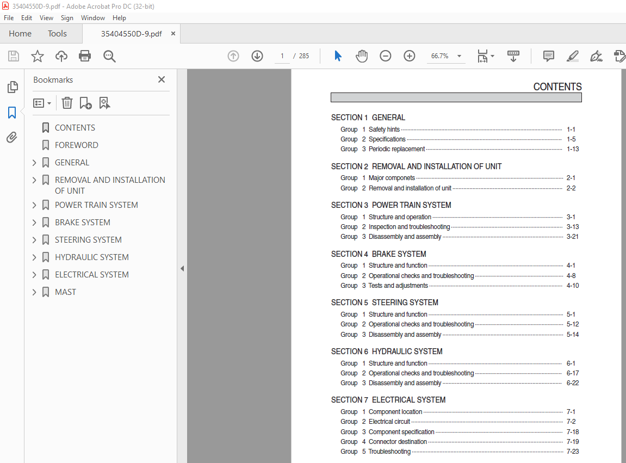Expand the POWER TRAIN SYSTEM bookmark
The height and width of the screenshot is (463, 626).
pos(34,205)
